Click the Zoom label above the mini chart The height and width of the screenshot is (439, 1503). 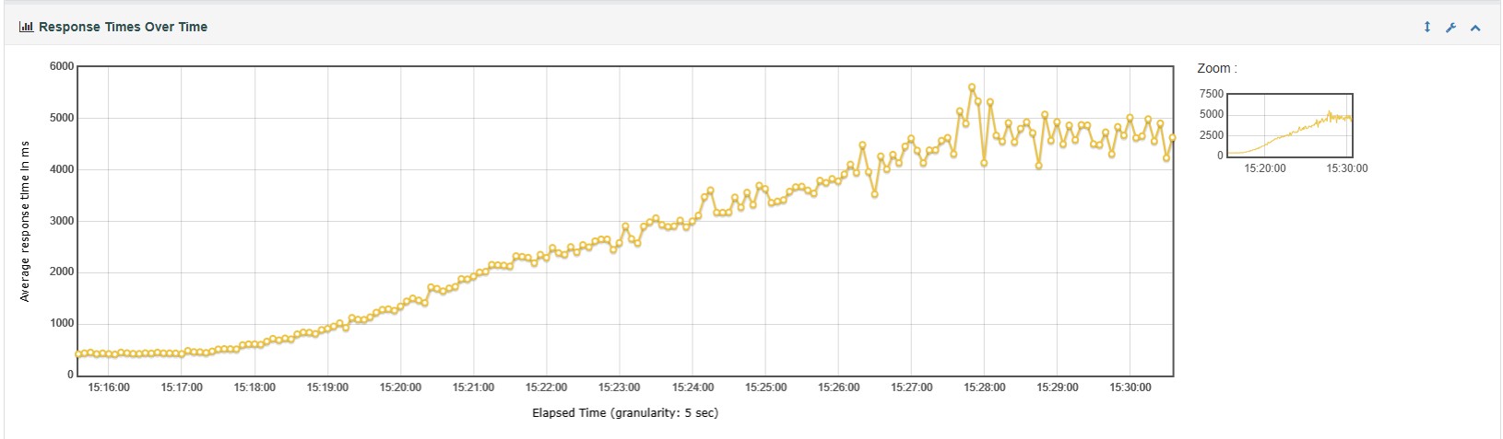point(1216,69)
